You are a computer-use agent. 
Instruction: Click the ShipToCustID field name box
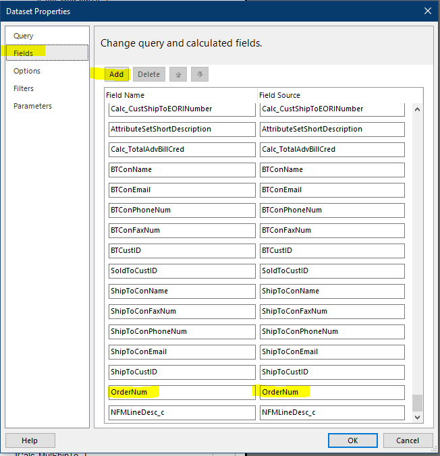182,372
